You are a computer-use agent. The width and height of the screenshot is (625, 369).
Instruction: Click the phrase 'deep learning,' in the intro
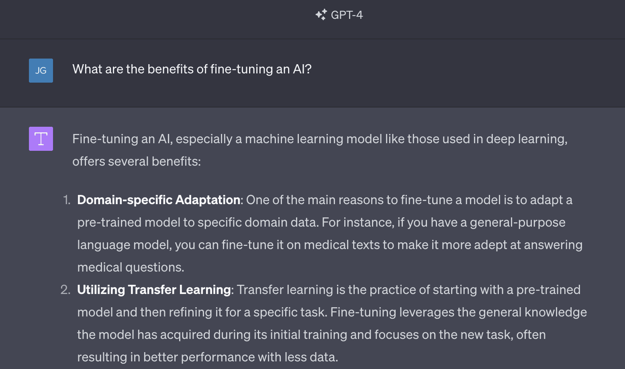(x=527, y=139)
